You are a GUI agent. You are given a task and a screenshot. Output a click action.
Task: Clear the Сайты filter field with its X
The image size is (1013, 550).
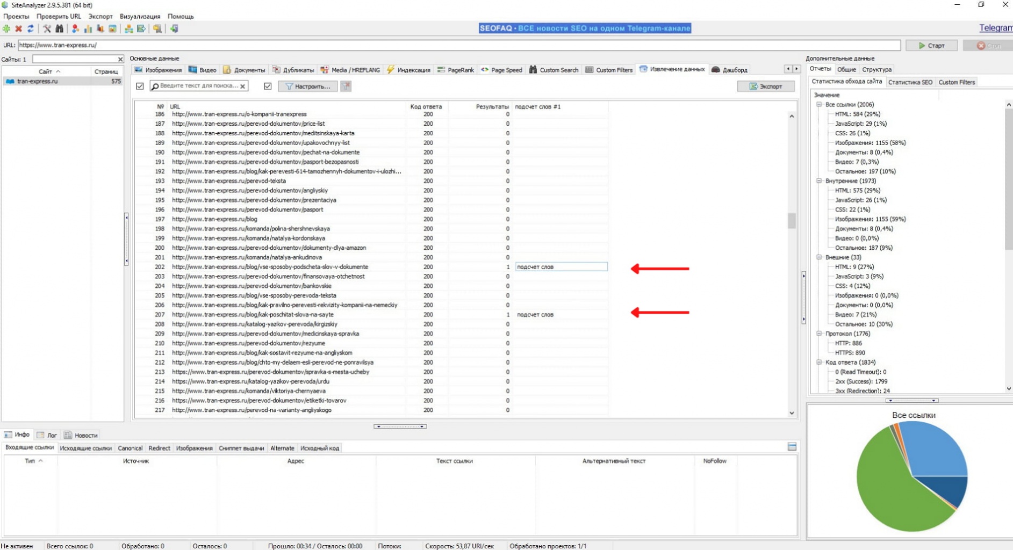120,59
